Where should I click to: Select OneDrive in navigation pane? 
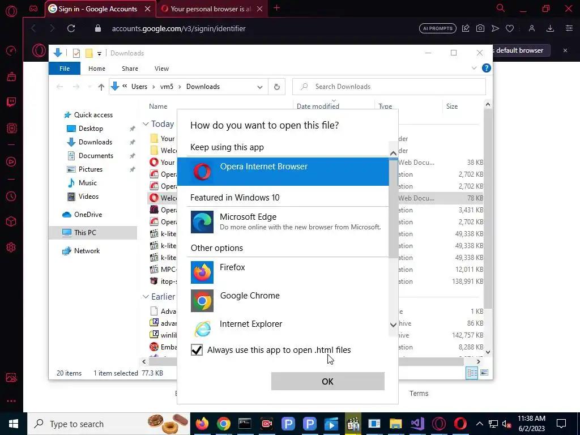[x=88, y=215]
